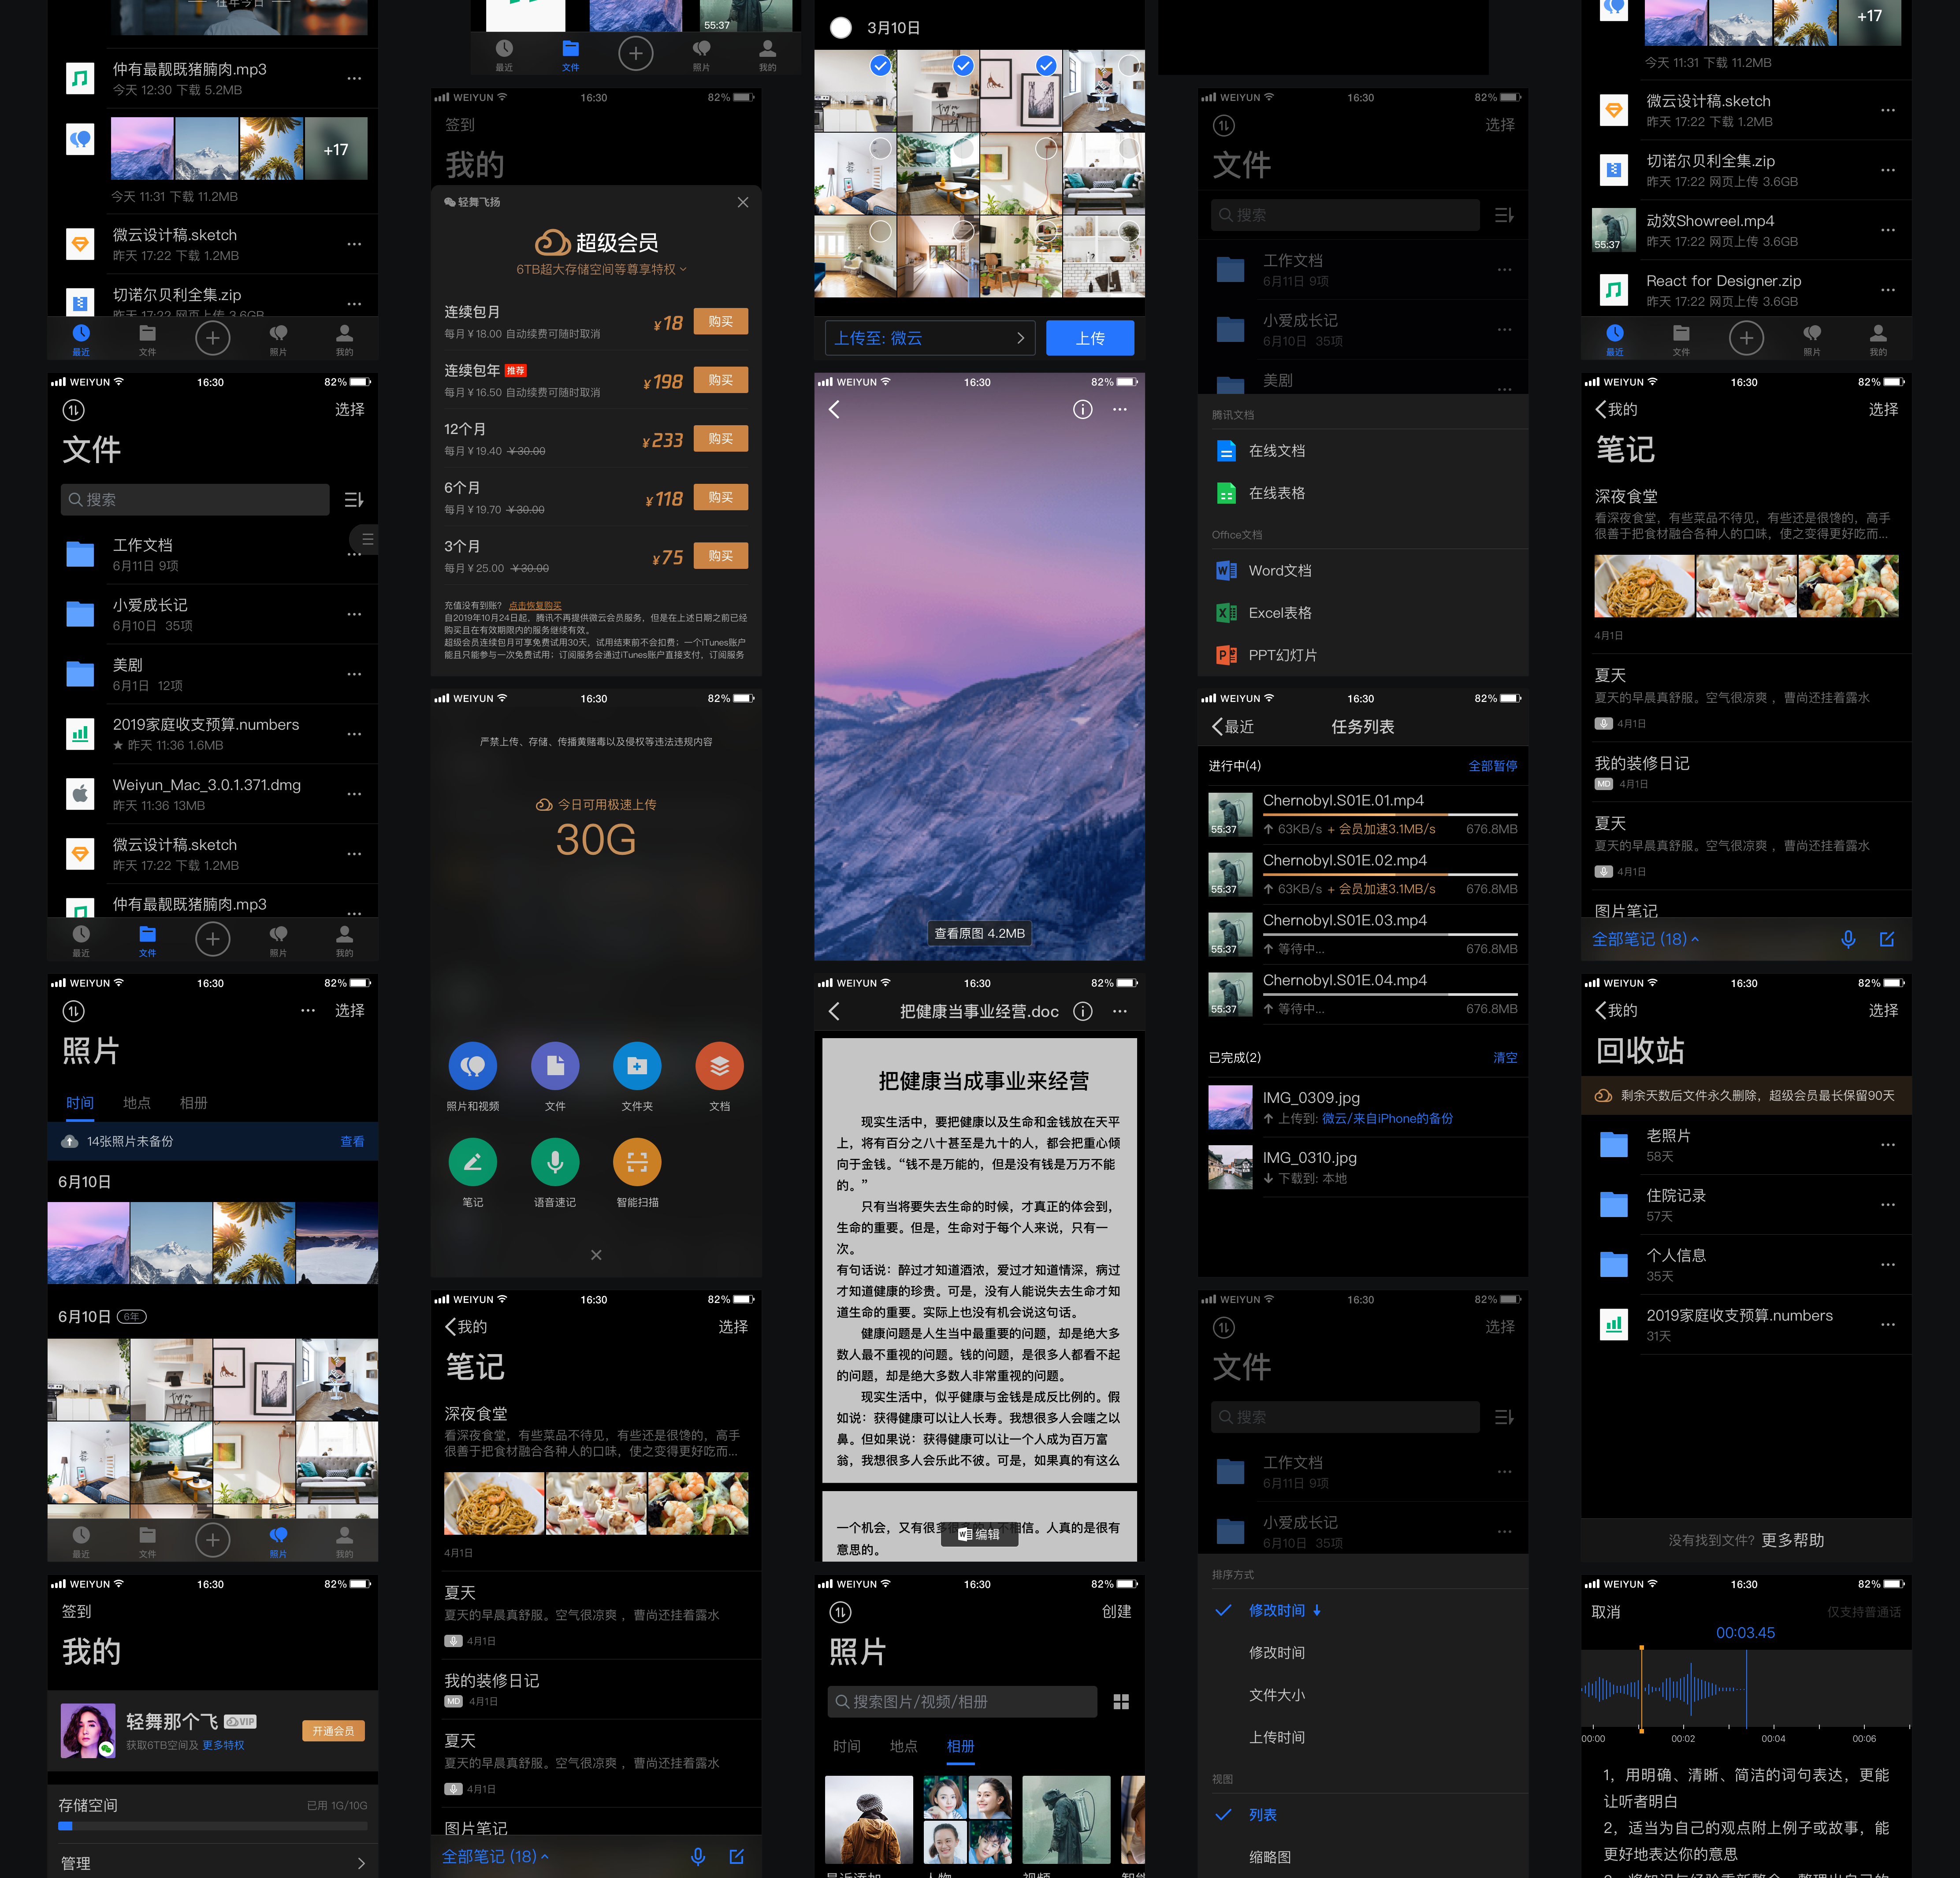Tap the 全部暂停 link in task list
Viewport: 1960px width, 1878px height.
(x=1492, y=766)
